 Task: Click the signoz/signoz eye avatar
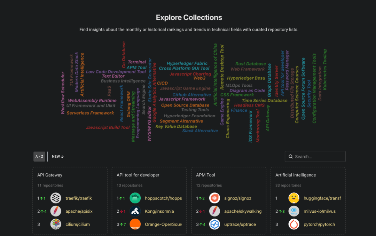[x=214, y=198]
